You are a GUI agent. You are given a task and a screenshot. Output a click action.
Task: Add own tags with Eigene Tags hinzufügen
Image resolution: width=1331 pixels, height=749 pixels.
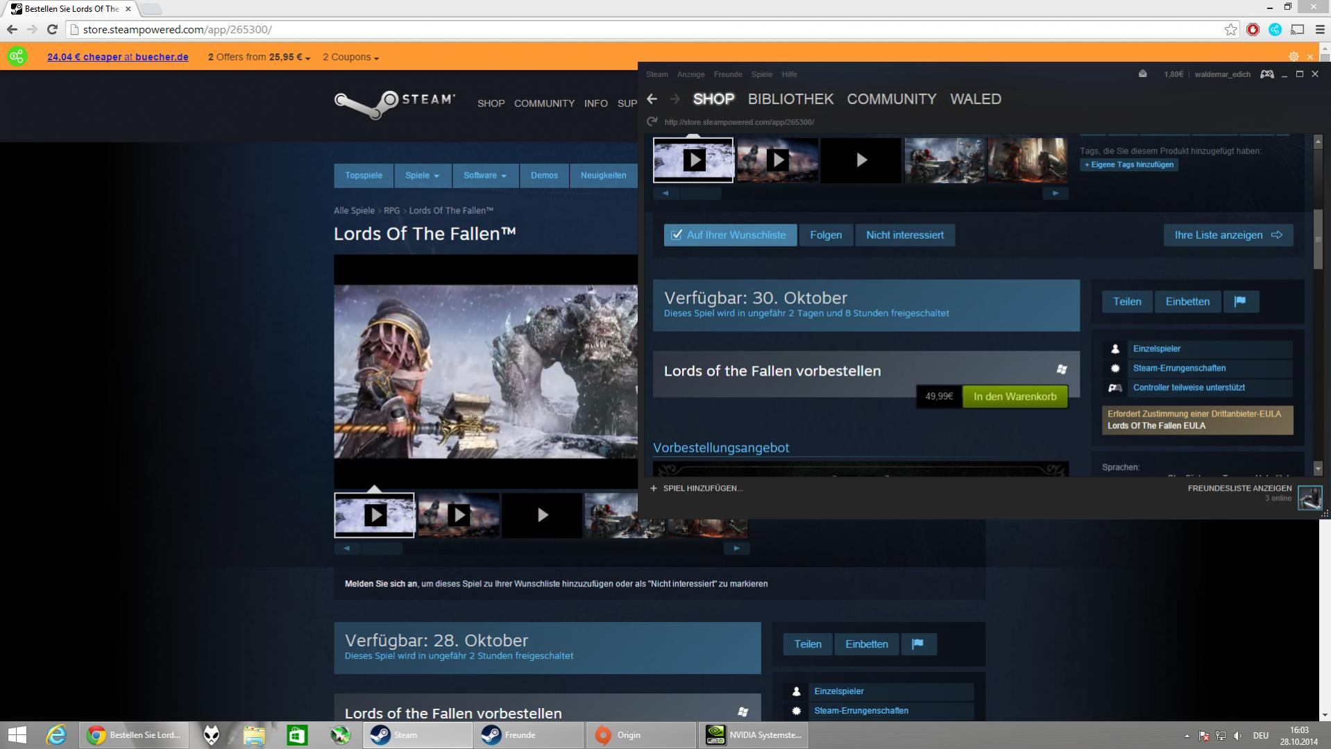[x=1129, y=165]
